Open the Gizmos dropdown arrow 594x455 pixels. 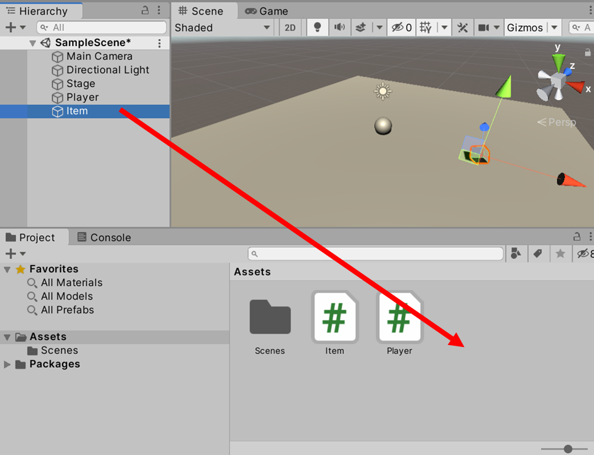coord(554,27)
